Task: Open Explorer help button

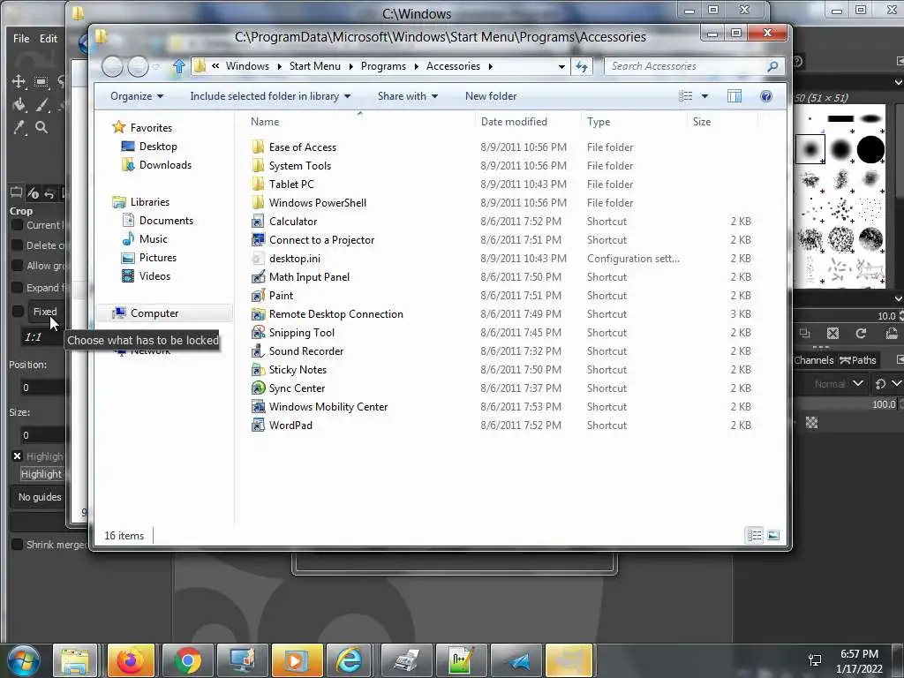Action: [x=765, y=96]
